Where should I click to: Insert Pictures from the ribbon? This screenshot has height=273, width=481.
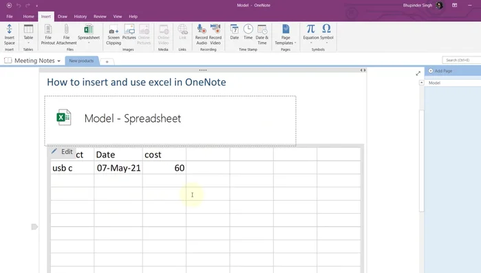point(129,32)
